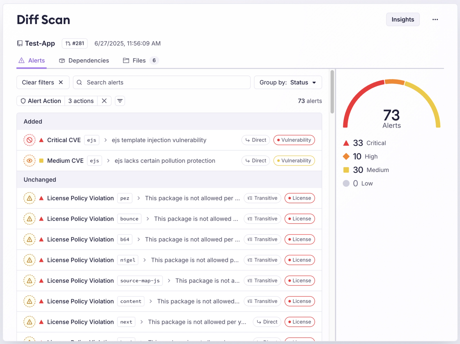The image size is (460, 344).
Task: Click the nigel package tag
Action: click(x=128, y=260)
